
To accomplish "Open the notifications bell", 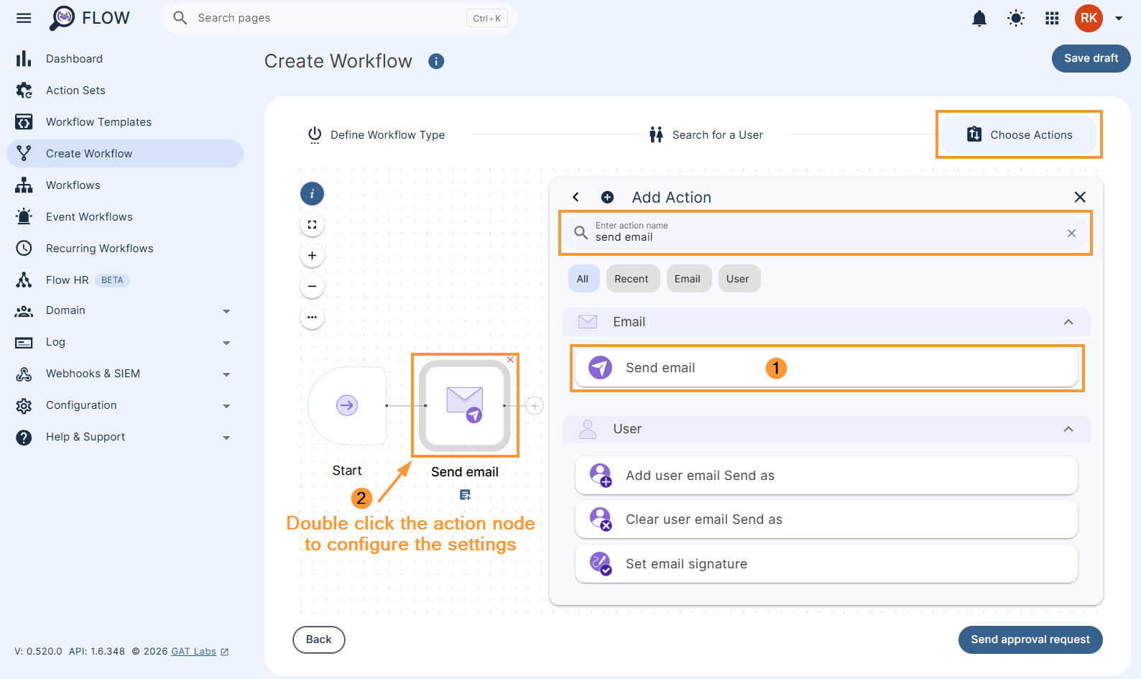I will coord(979,18).
